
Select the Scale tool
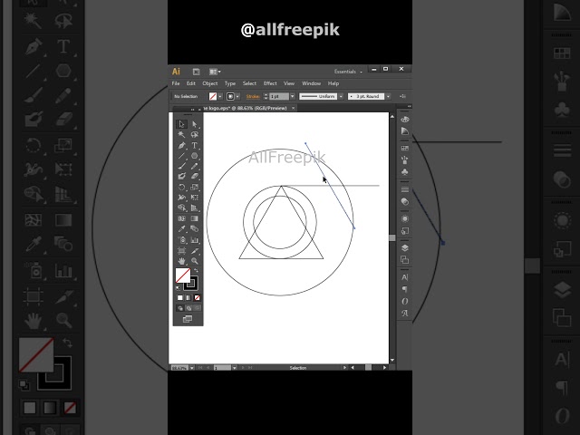click(x=195, y=188)
